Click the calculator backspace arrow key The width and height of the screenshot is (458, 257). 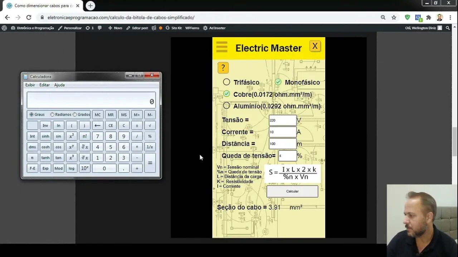coord(97,125)
